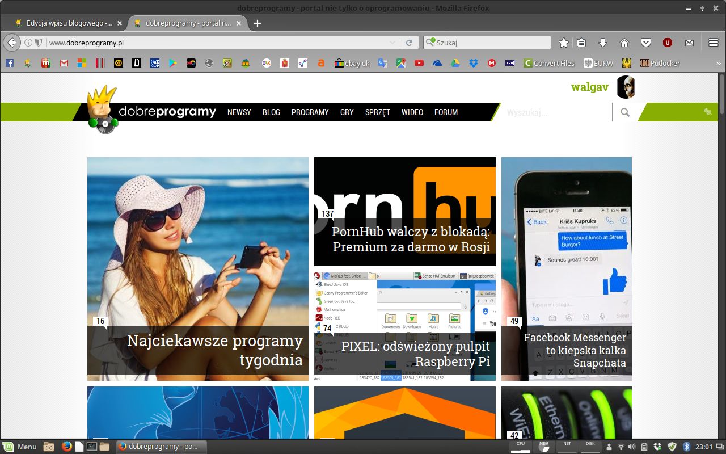Image resolution: width=726 pixels, height=454 pixels.
Task: Open the EUKW bookmark
Action: coord(599,63)
